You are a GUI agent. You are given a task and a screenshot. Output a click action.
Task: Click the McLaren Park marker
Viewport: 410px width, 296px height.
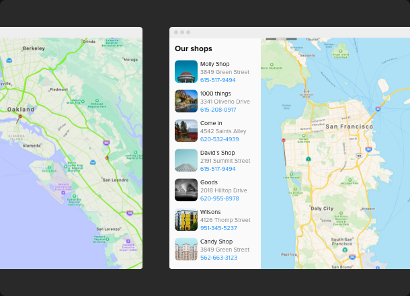(x=350, y=180)
